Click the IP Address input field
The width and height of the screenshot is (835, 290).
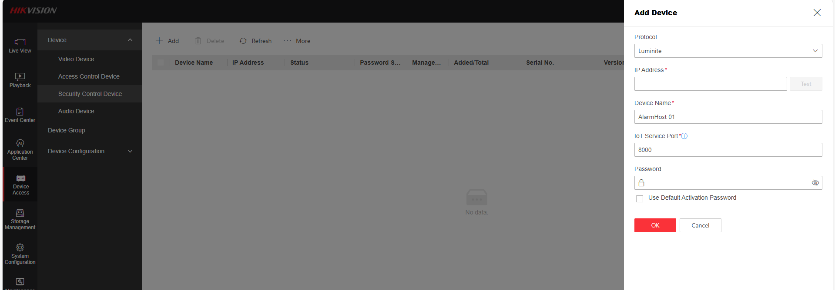[x=710, y=84]
